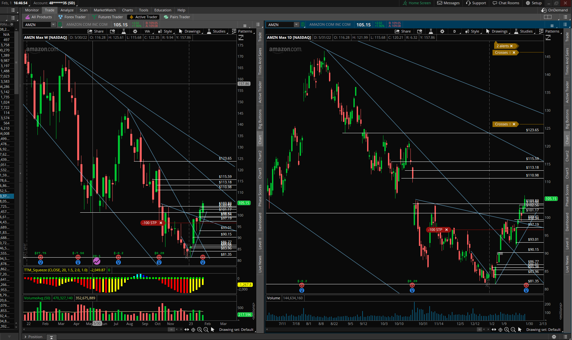This screenshot has height=340, width=572.
Task: Expand the Position panel at bottom
Action: click(x=34, y=337)
